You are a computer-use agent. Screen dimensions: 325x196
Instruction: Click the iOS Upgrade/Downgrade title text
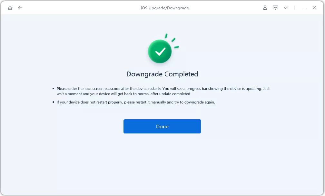coord(165,8)
